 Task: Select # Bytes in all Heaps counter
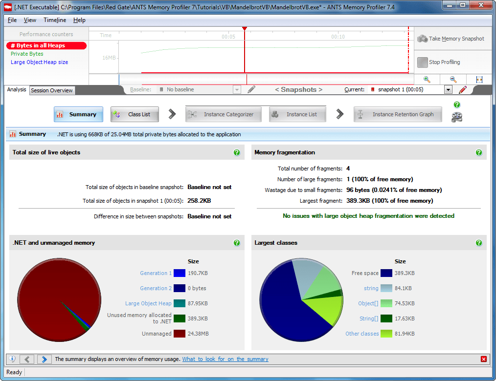pyautogui.click(x=46, y=45)
